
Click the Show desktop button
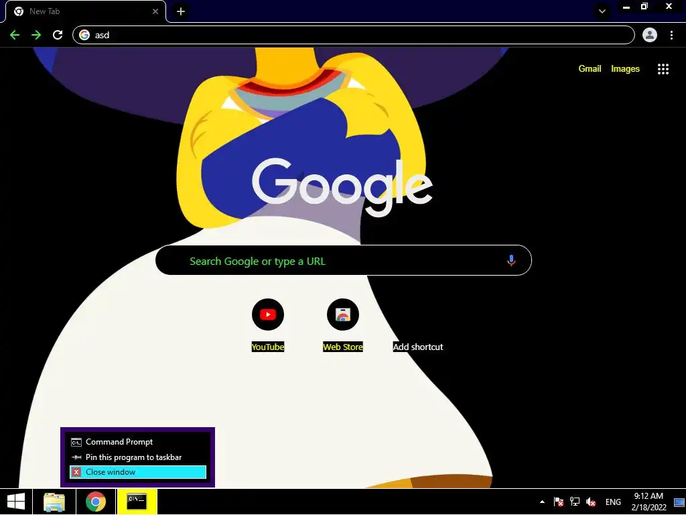(679, 502)
